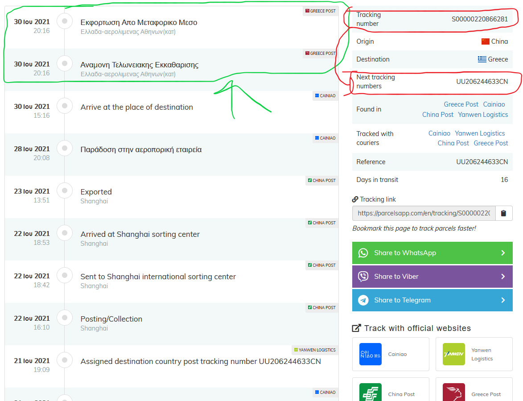Screen dimensions: 523x401
Task: Open Yanwen Logistics link in Found in row
Action: 483,115
